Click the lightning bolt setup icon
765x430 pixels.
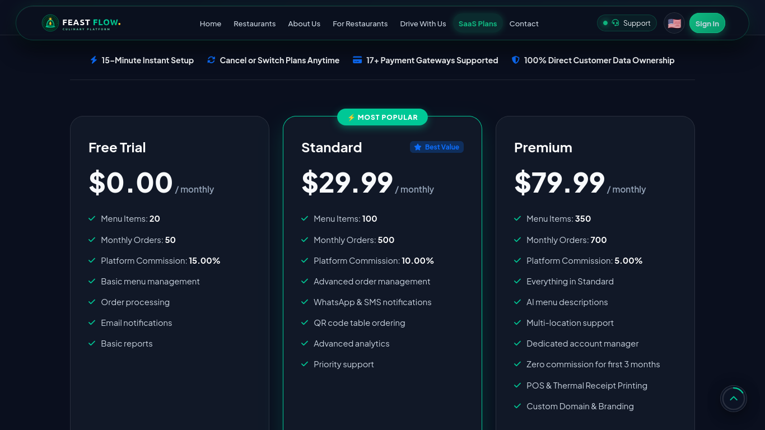94,60
